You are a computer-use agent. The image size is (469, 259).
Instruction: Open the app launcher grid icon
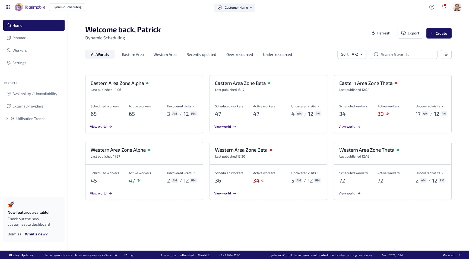tap(8, 7)
